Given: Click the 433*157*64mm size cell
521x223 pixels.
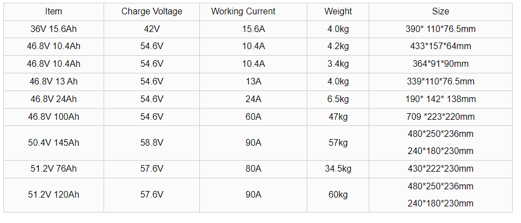Looking at the screenshot, I should 440,46.
